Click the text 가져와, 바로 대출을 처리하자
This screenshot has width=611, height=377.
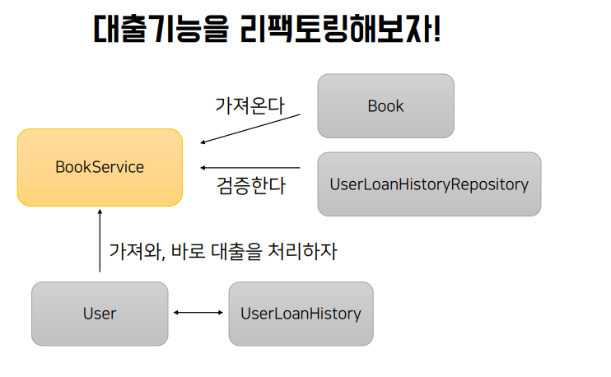click(x=223, y=251)
